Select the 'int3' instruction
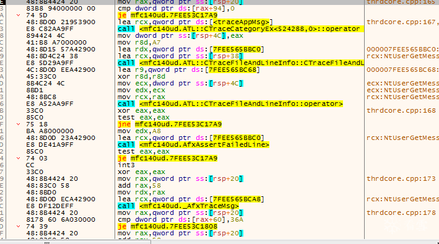The width and height of the screenshot is (439, 244). coord(126,165)
